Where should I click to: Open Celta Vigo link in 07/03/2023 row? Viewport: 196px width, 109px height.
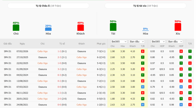(81, 87)
